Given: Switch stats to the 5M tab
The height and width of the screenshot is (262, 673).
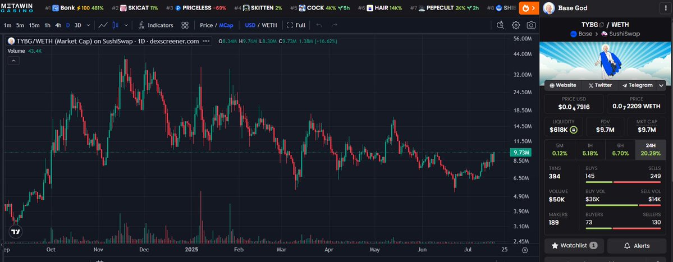Looking at the screenshot, I should coord(560,150).
